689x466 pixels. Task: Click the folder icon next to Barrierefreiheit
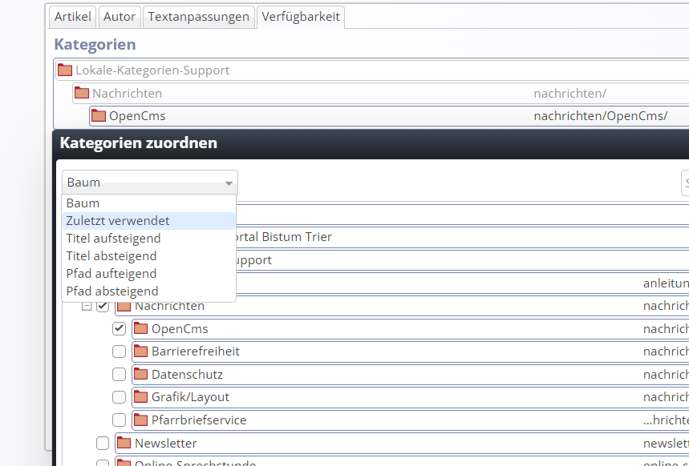141,352
